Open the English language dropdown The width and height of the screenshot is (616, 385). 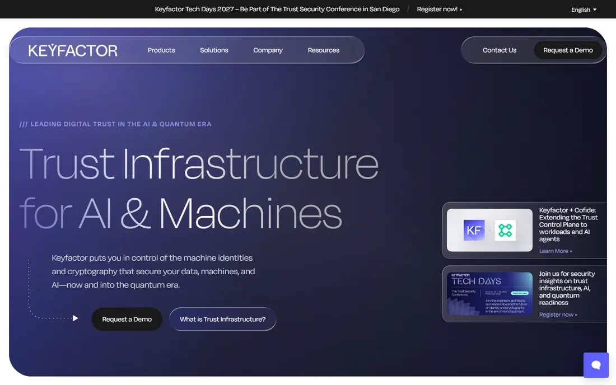pyautogui.click(x=584, y=10)
